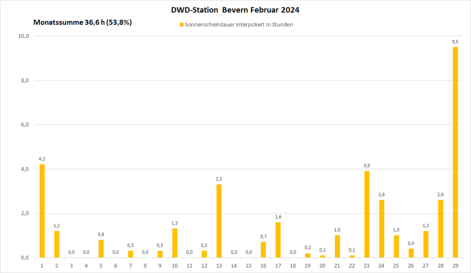The image size is (471, 273).
Task: Click the orange legend color swatch
Action: coord(182,25)
